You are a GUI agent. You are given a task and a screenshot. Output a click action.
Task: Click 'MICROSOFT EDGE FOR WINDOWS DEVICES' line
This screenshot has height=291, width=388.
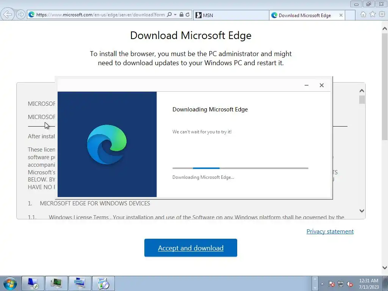95,203
